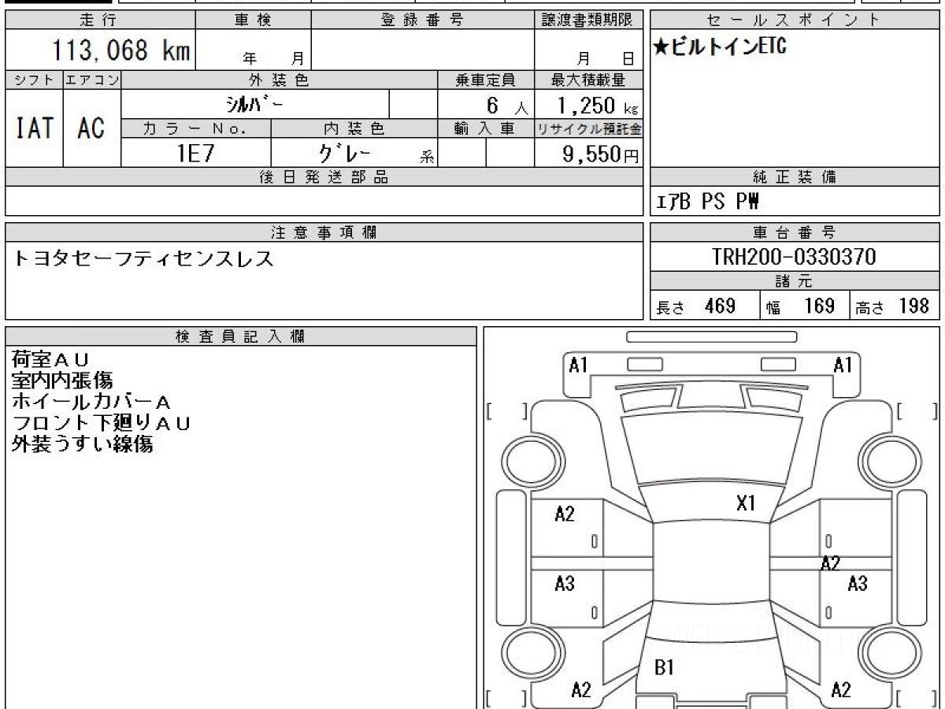The width and height of the screenshot is (945, 709).
Task: Click the カラーNo. label
Action: [196, 128]
